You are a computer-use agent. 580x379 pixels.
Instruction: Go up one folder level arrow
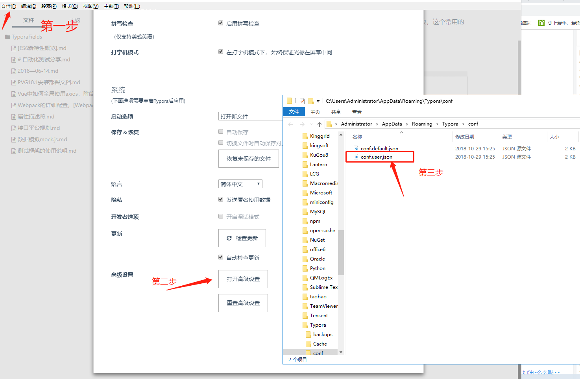click(320, 124)
